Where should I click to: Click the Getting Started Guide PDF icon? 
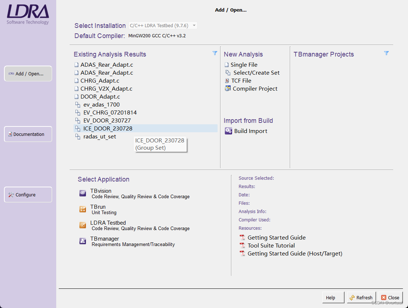point(242,237)
